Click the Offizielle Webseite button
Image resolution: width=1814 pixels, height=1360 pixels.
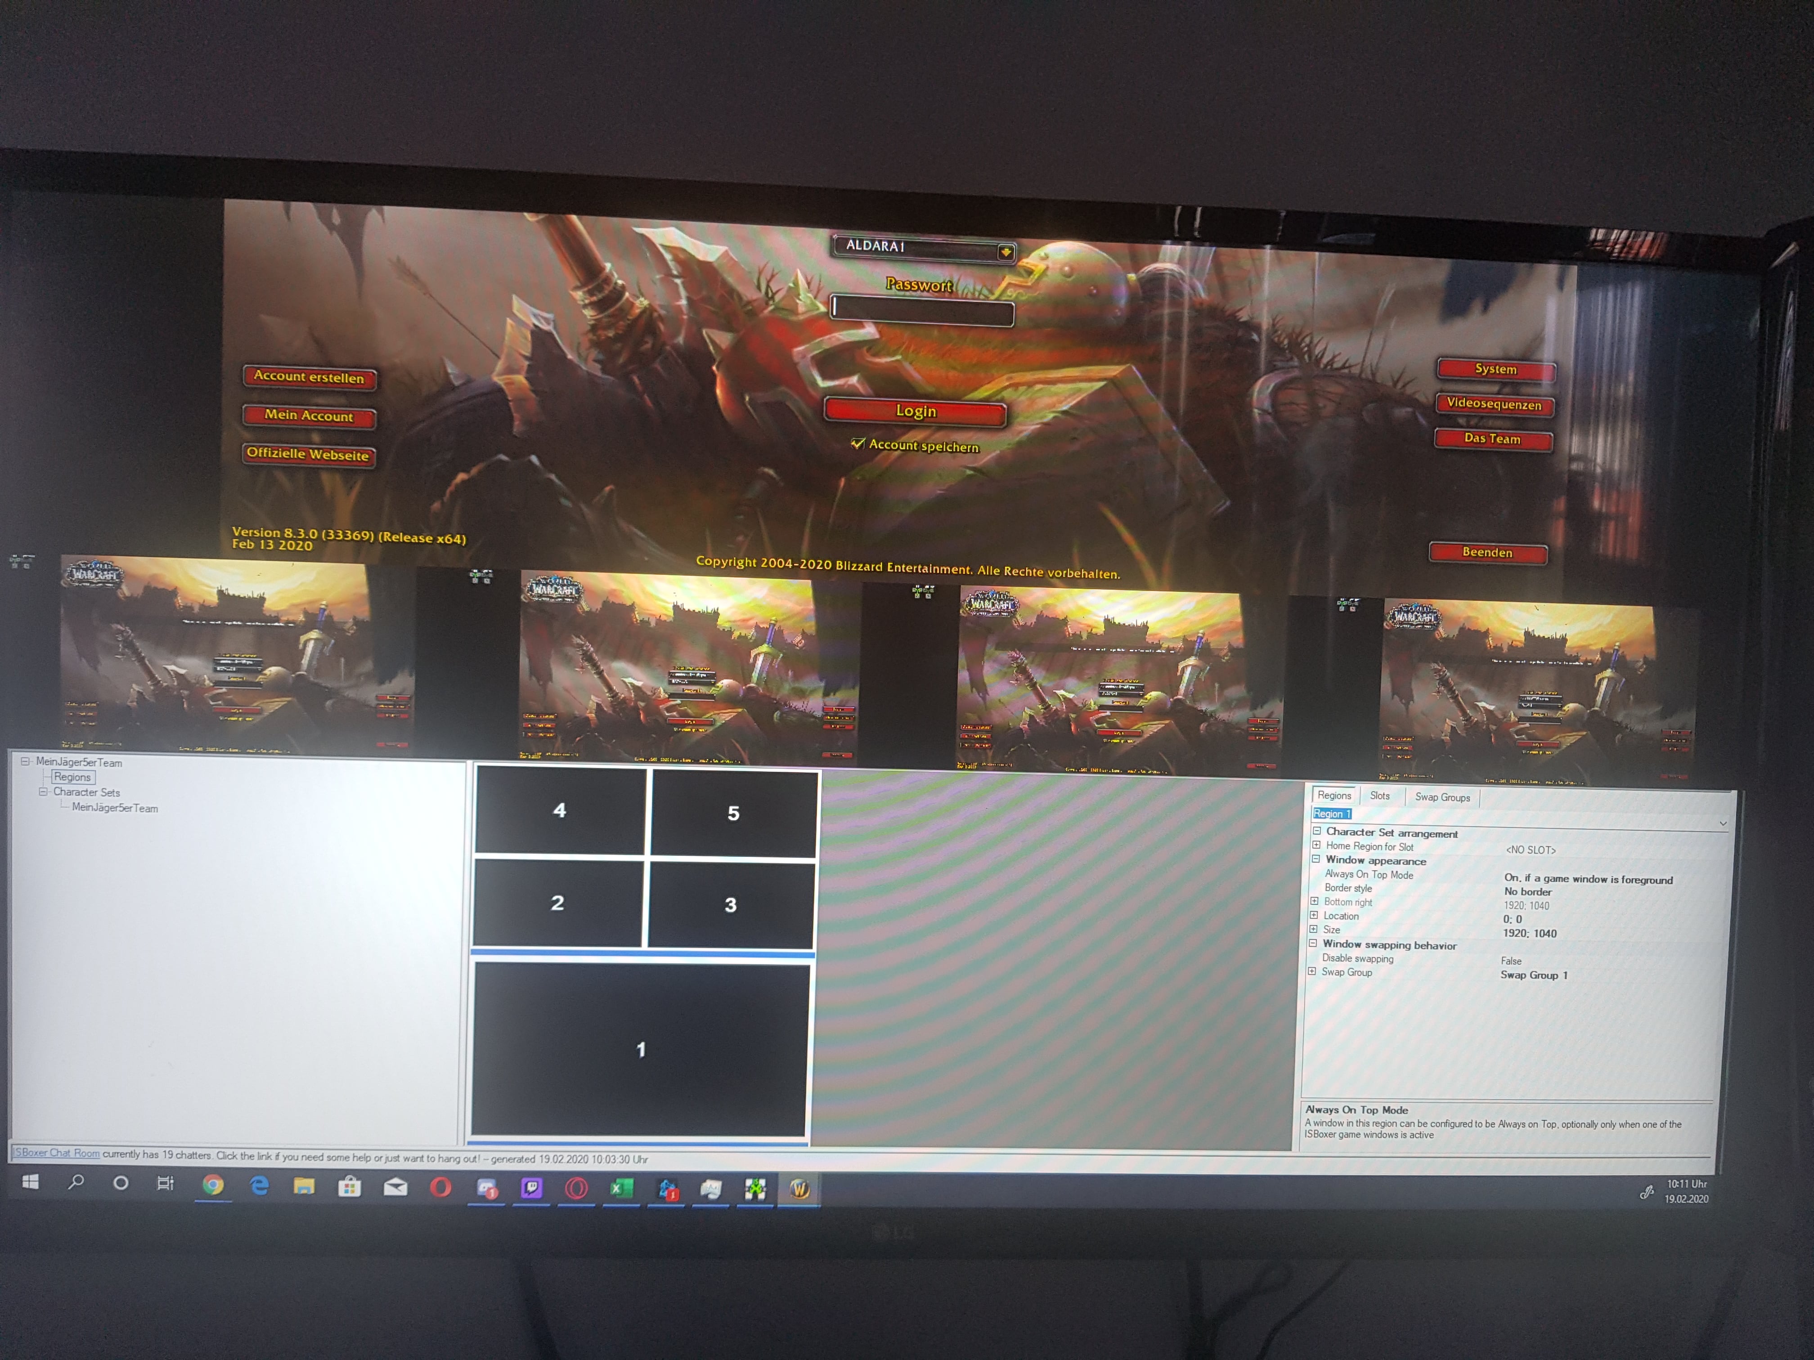(308, 454)
